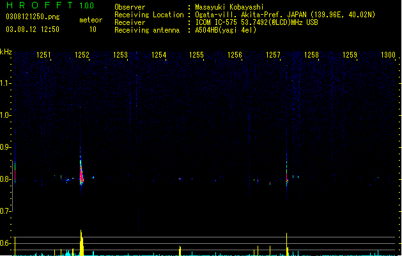This screenshot has height=256, width=402.
Task: Click the small echo dot near 1254
Action: (180, 179)
